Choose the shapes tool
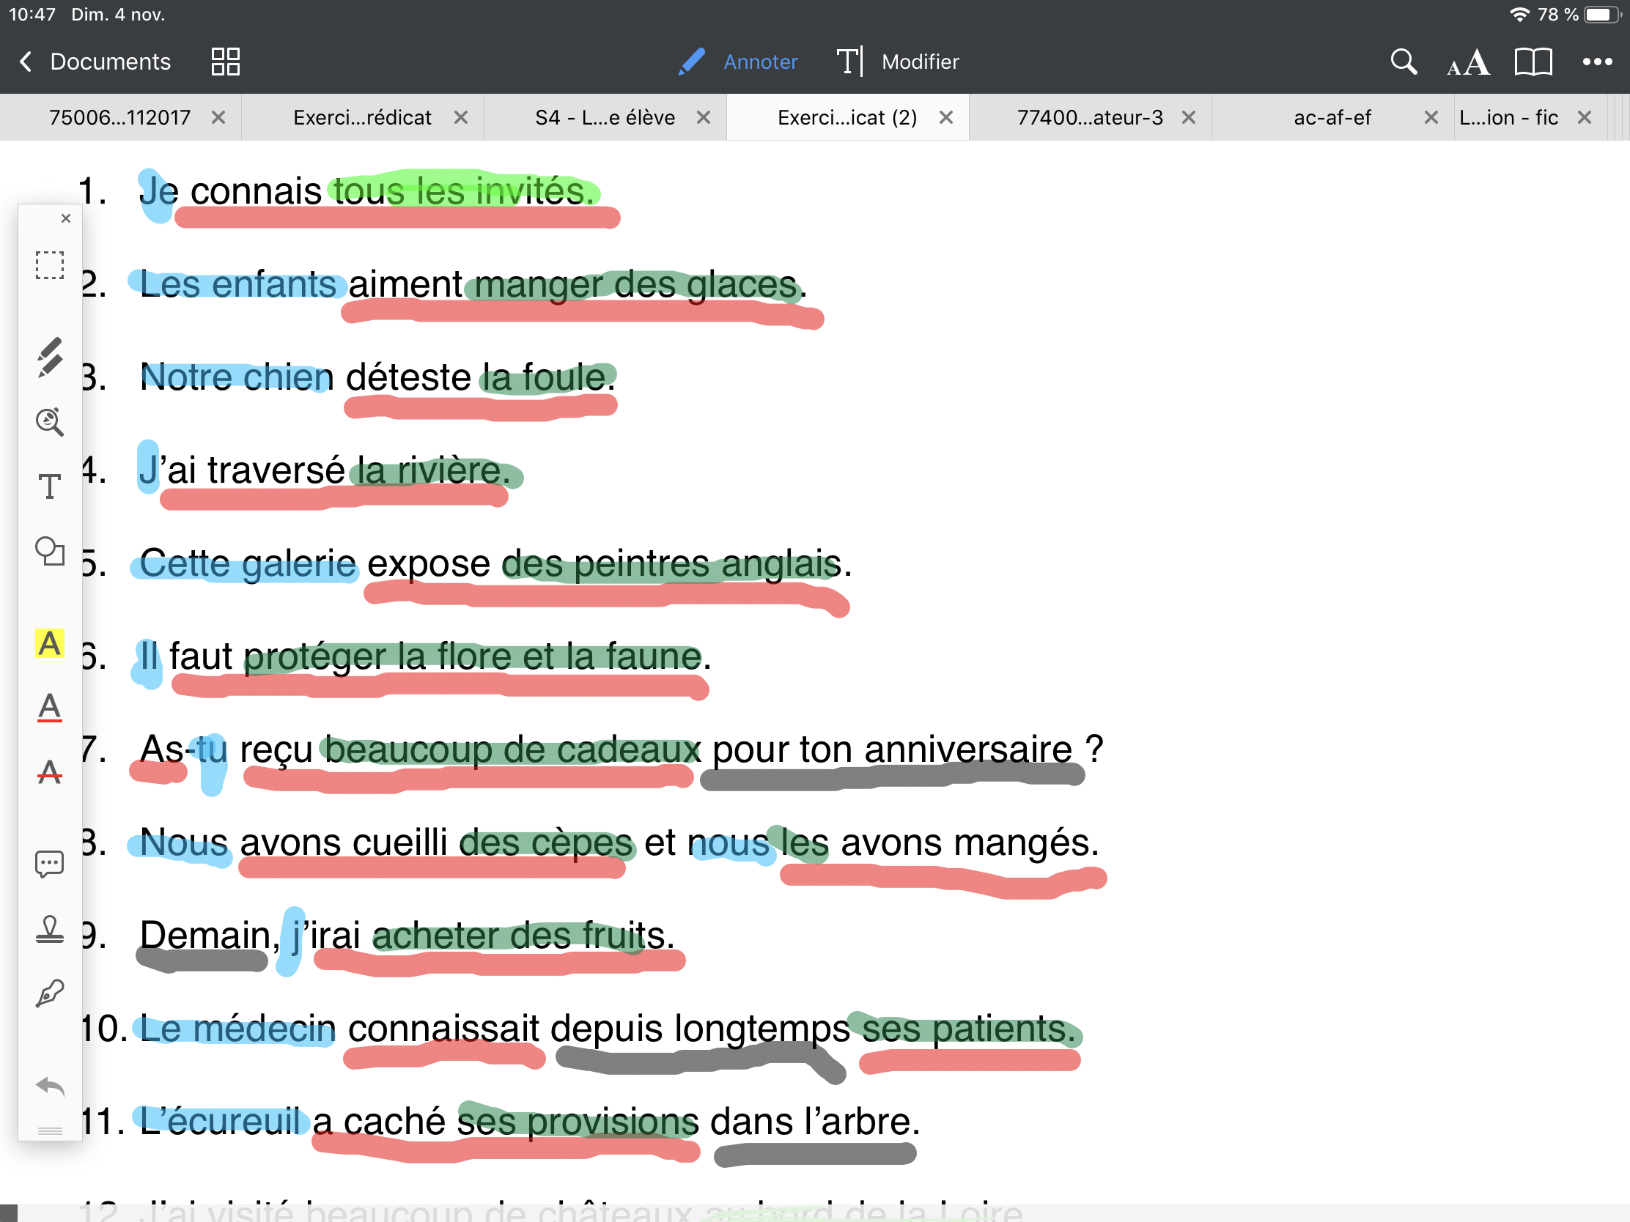Screen dimensions: 1630x1222 tap(49, 551)
